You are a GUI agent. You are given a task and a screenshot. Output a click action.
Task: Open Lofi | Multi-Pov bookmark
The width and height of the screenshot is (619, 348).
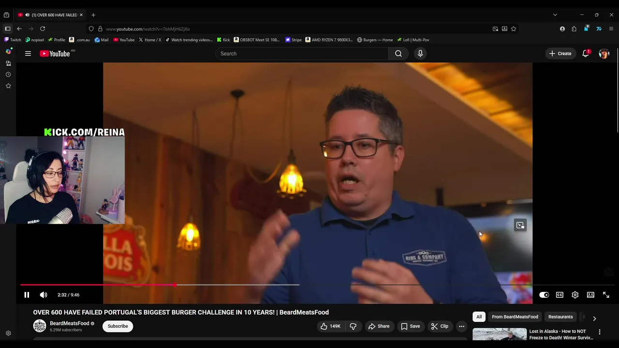tap(413, 40)
